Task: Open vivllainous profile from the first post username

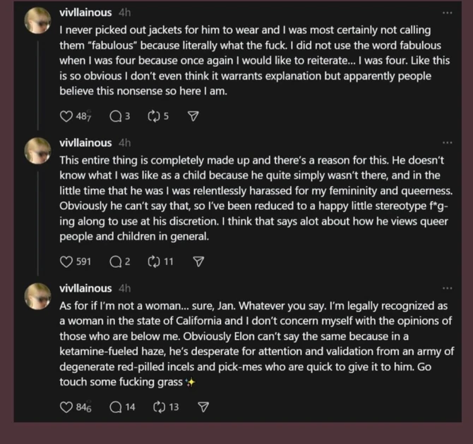Action: (x=85, y=13)
